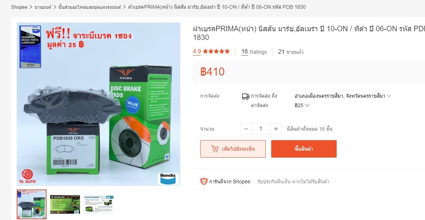Decrease quantity with the minus button
The height and width of the screenshot is (220, 425).
[246, 129]
